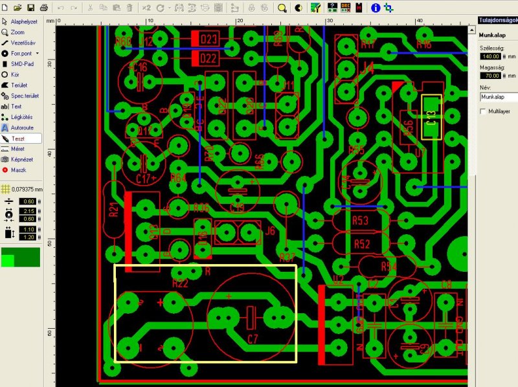Viewport: 518px width, 387px height.
Task: Click the blue info icon
Action: point(376,8)
